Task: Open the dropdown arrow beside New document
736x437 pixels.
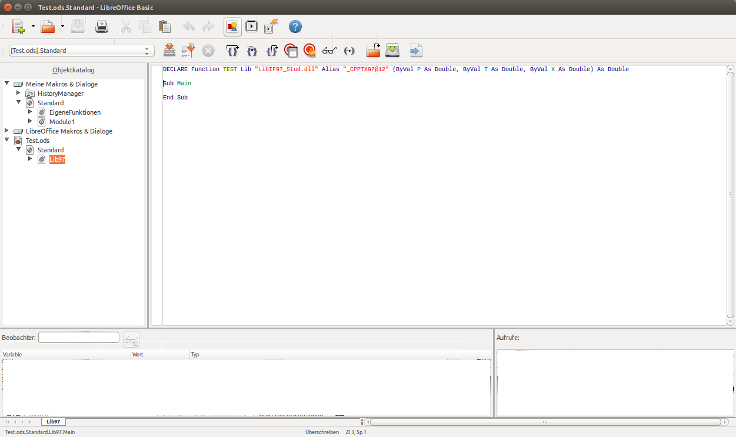Action: [33, 26]
